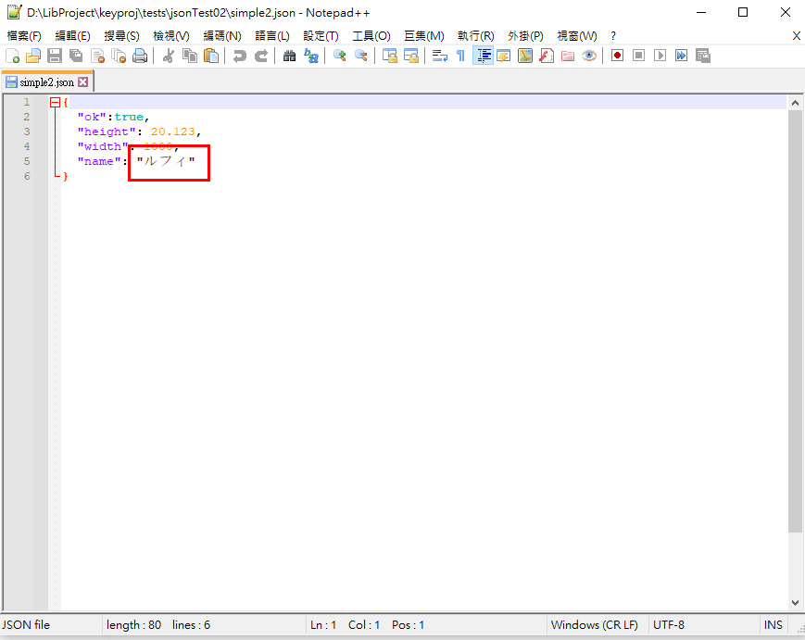The height and width of the screenshot is (640, 805).
Task: Open the 執行(R) Run menu
Action: 476,36
